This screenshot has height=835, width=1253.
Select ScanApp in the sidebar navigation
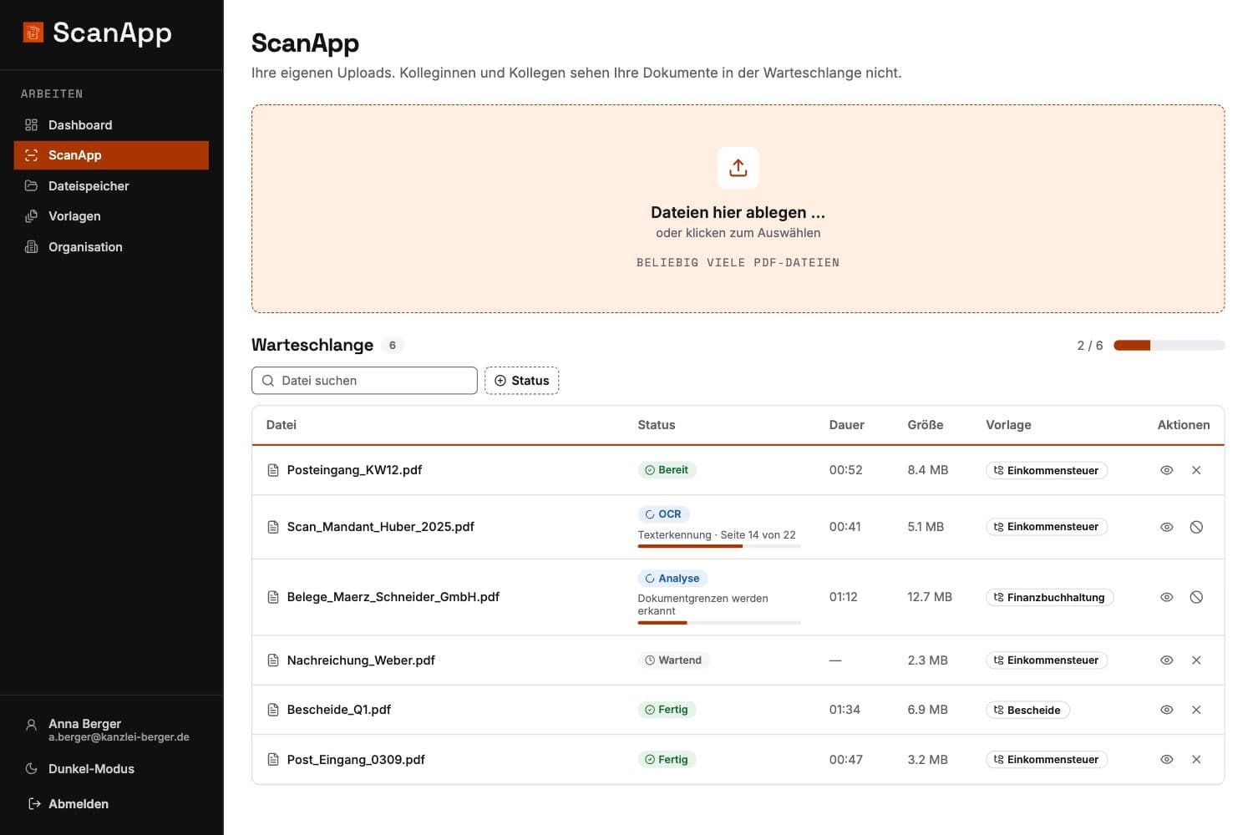111,155
